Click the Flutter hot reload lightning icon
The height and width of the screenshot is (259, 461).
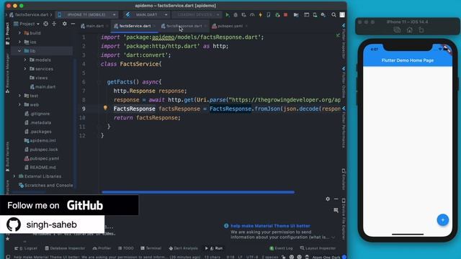click(261, 14)
